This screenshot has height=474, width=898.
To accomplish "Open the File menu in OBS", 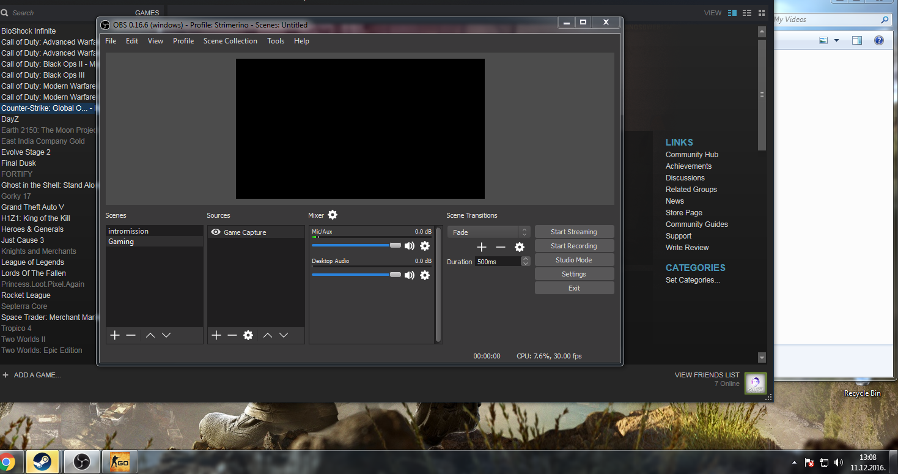I will [x=111, y=41].
